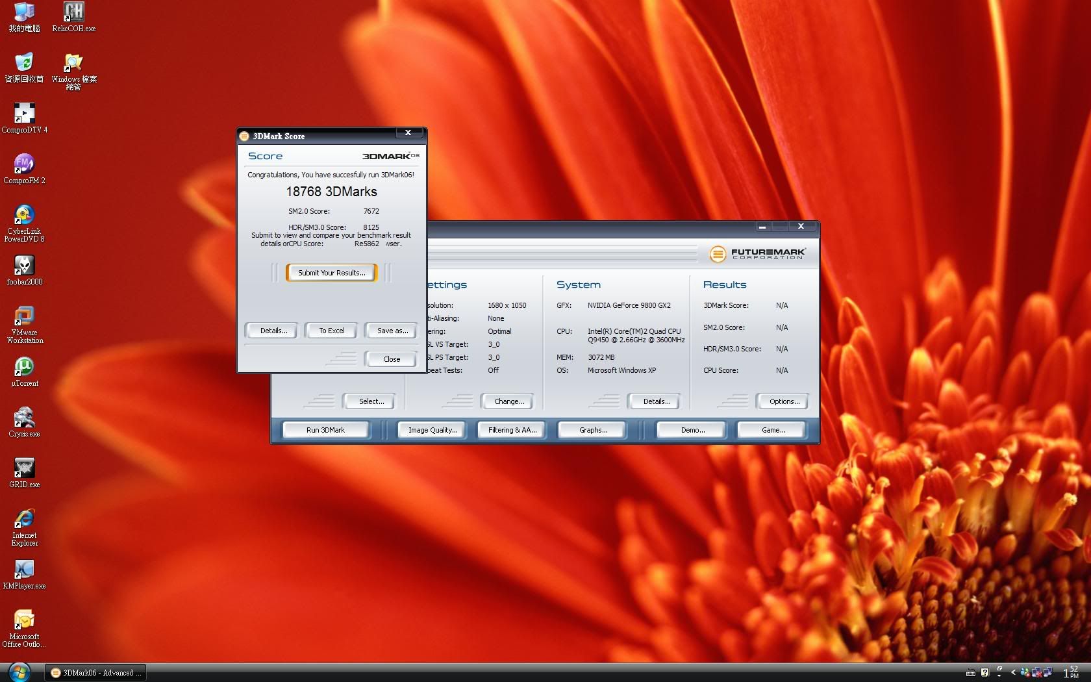Viewport: 1091px width, 682px height.
Task: Click the 18768 3DMarks score text
Action: [331, 192]
